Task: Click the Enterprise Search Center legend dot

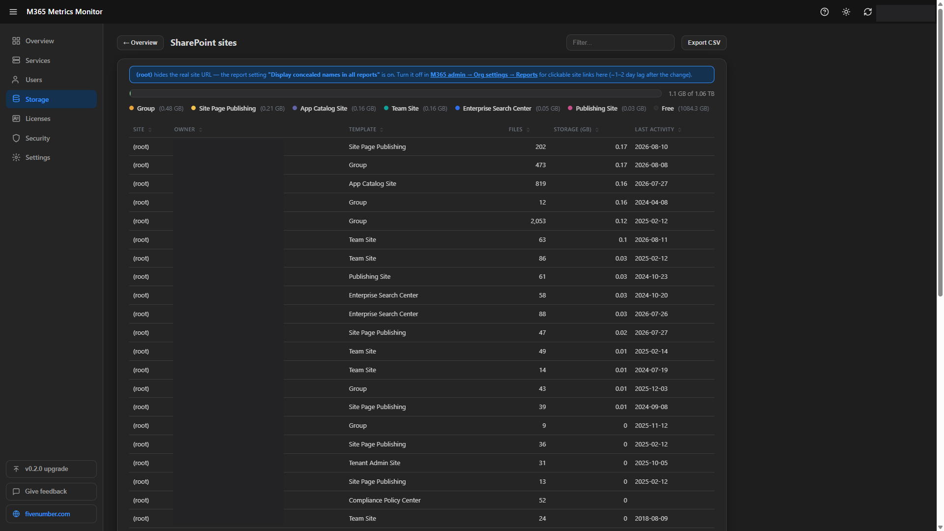Action: click(457, 108)
